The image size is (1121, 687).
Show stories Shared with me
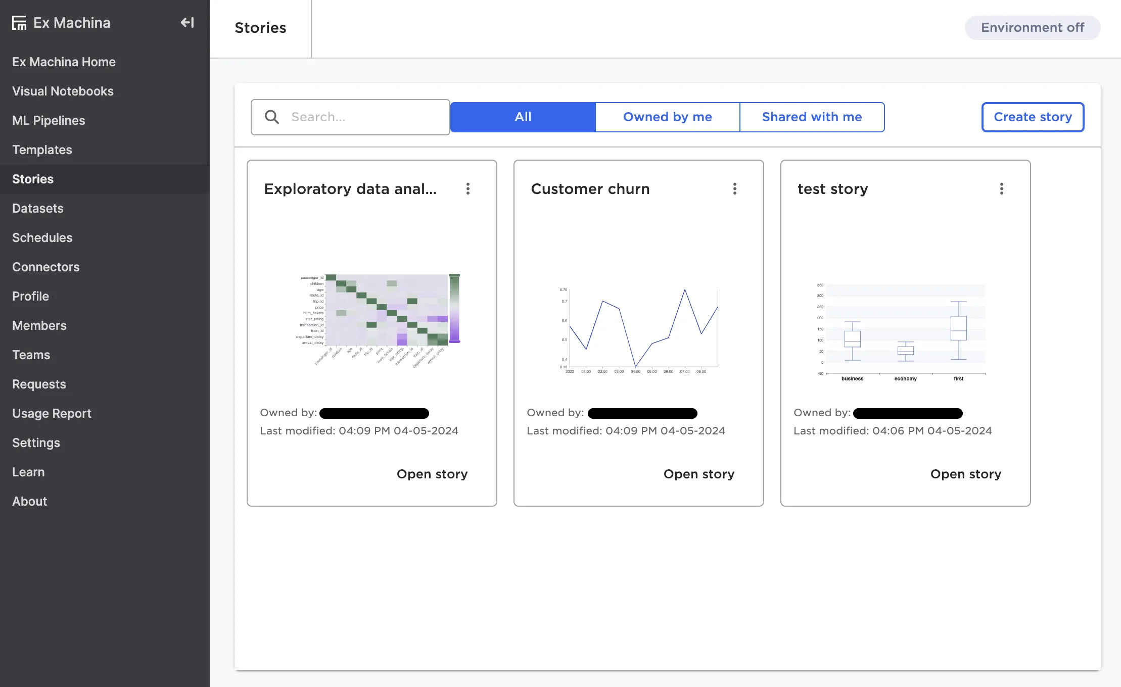coord(812,117)
